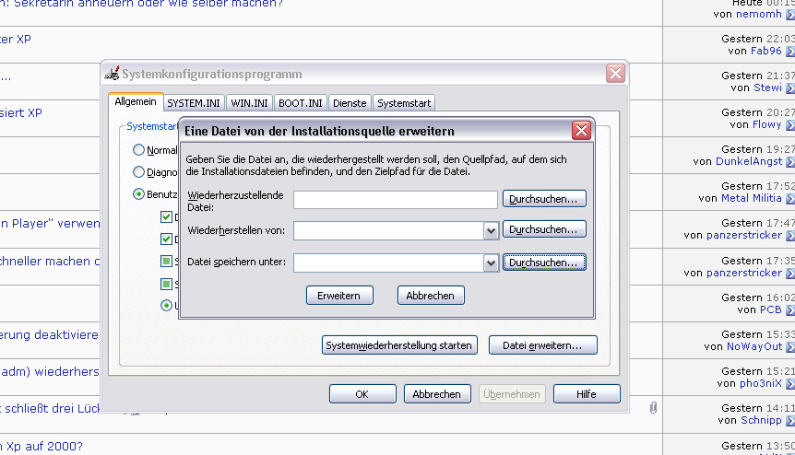This screenshot has width=795, height=455.
Task: Go to last post icon beside pho3niX
Action: (x=790, y=384)
